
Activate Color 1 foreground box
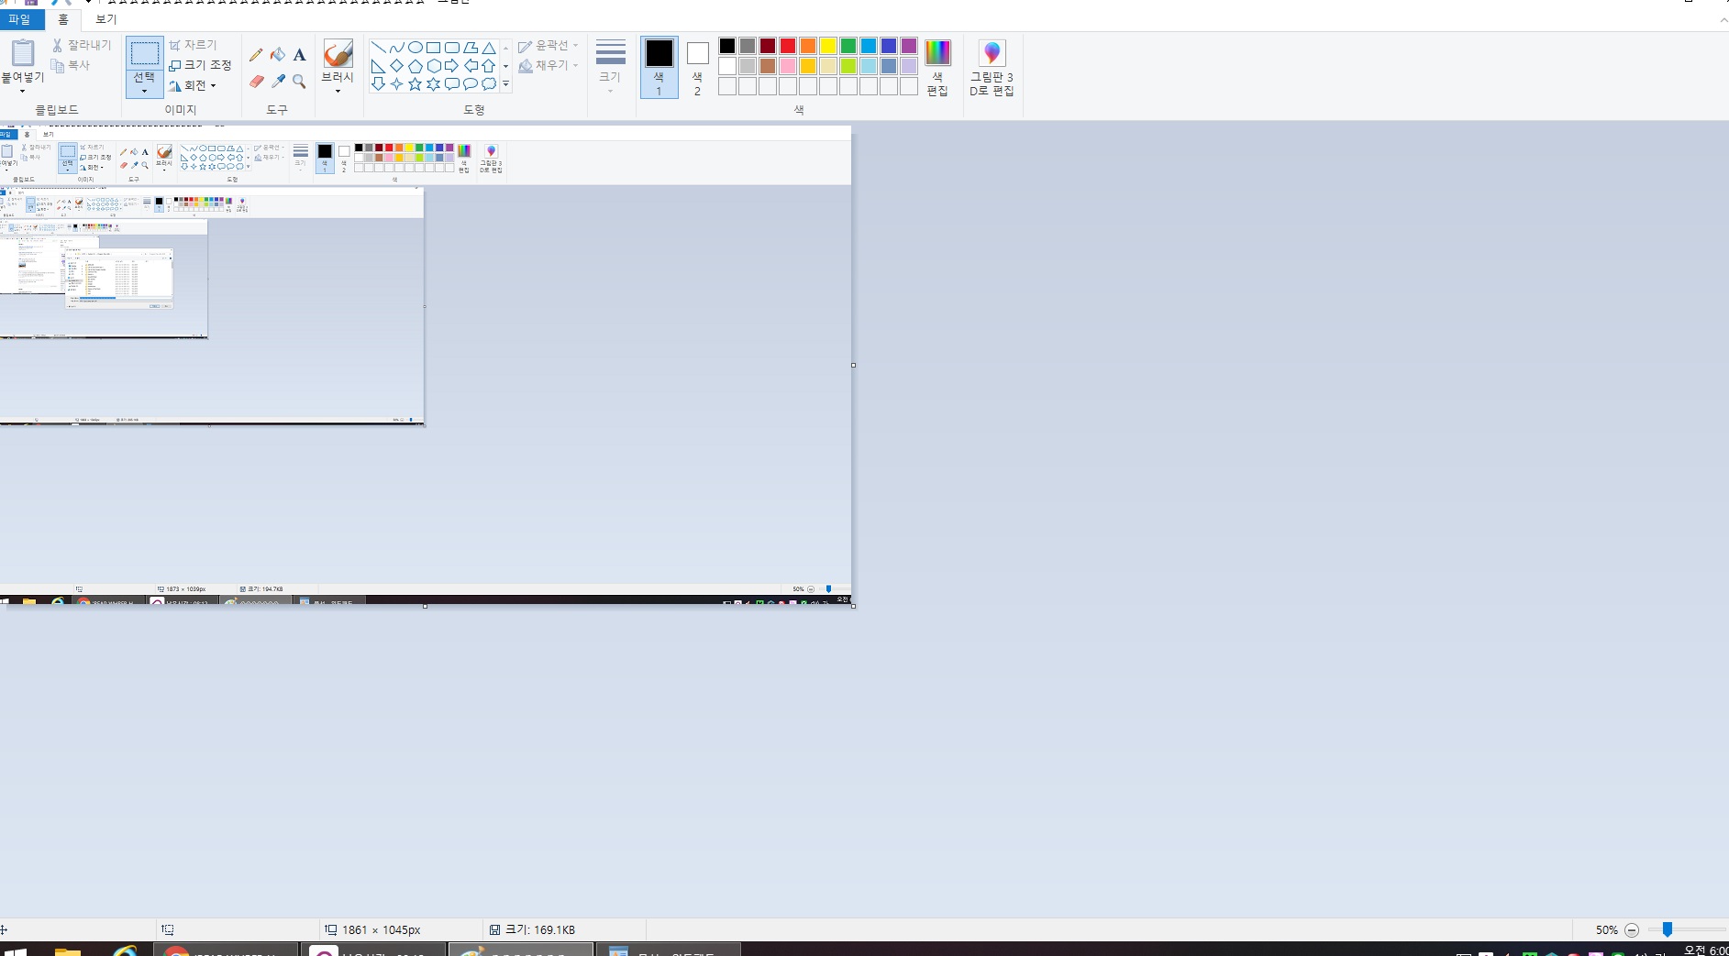click(x=659, y=67)
